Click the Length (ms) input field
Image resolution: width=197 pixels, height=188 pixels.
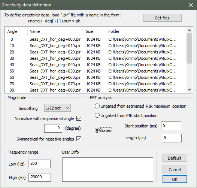pos(172,138)
